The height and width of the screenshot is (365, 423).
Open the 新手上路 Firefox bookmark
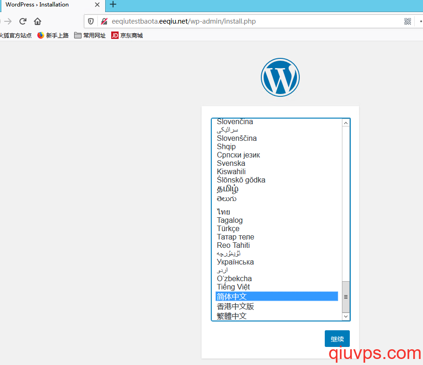click(53, 35)
